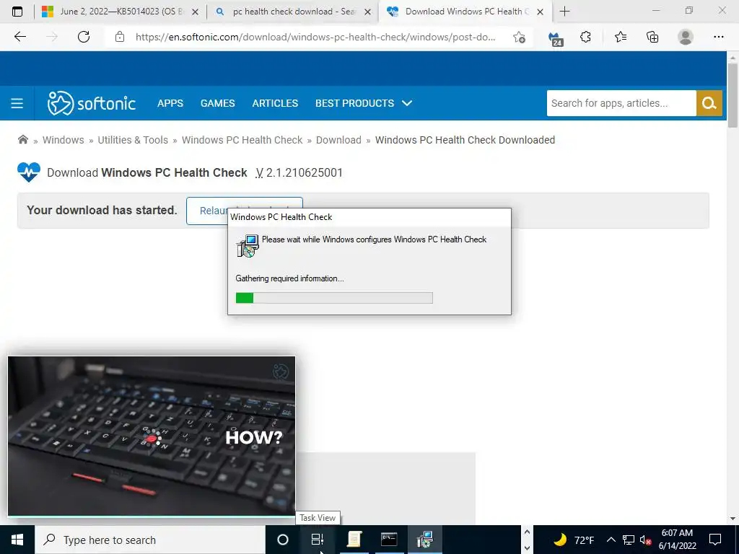Close the KB5014023 tab
The width and height of the screenshot is (739, 554).
tap(195, 12)
